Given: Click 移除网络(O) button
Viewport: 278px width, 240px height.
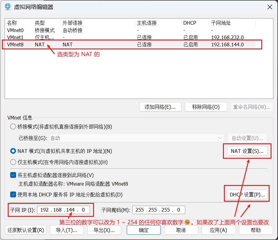Looking at the screenshot, I should [x=206, y=107].
